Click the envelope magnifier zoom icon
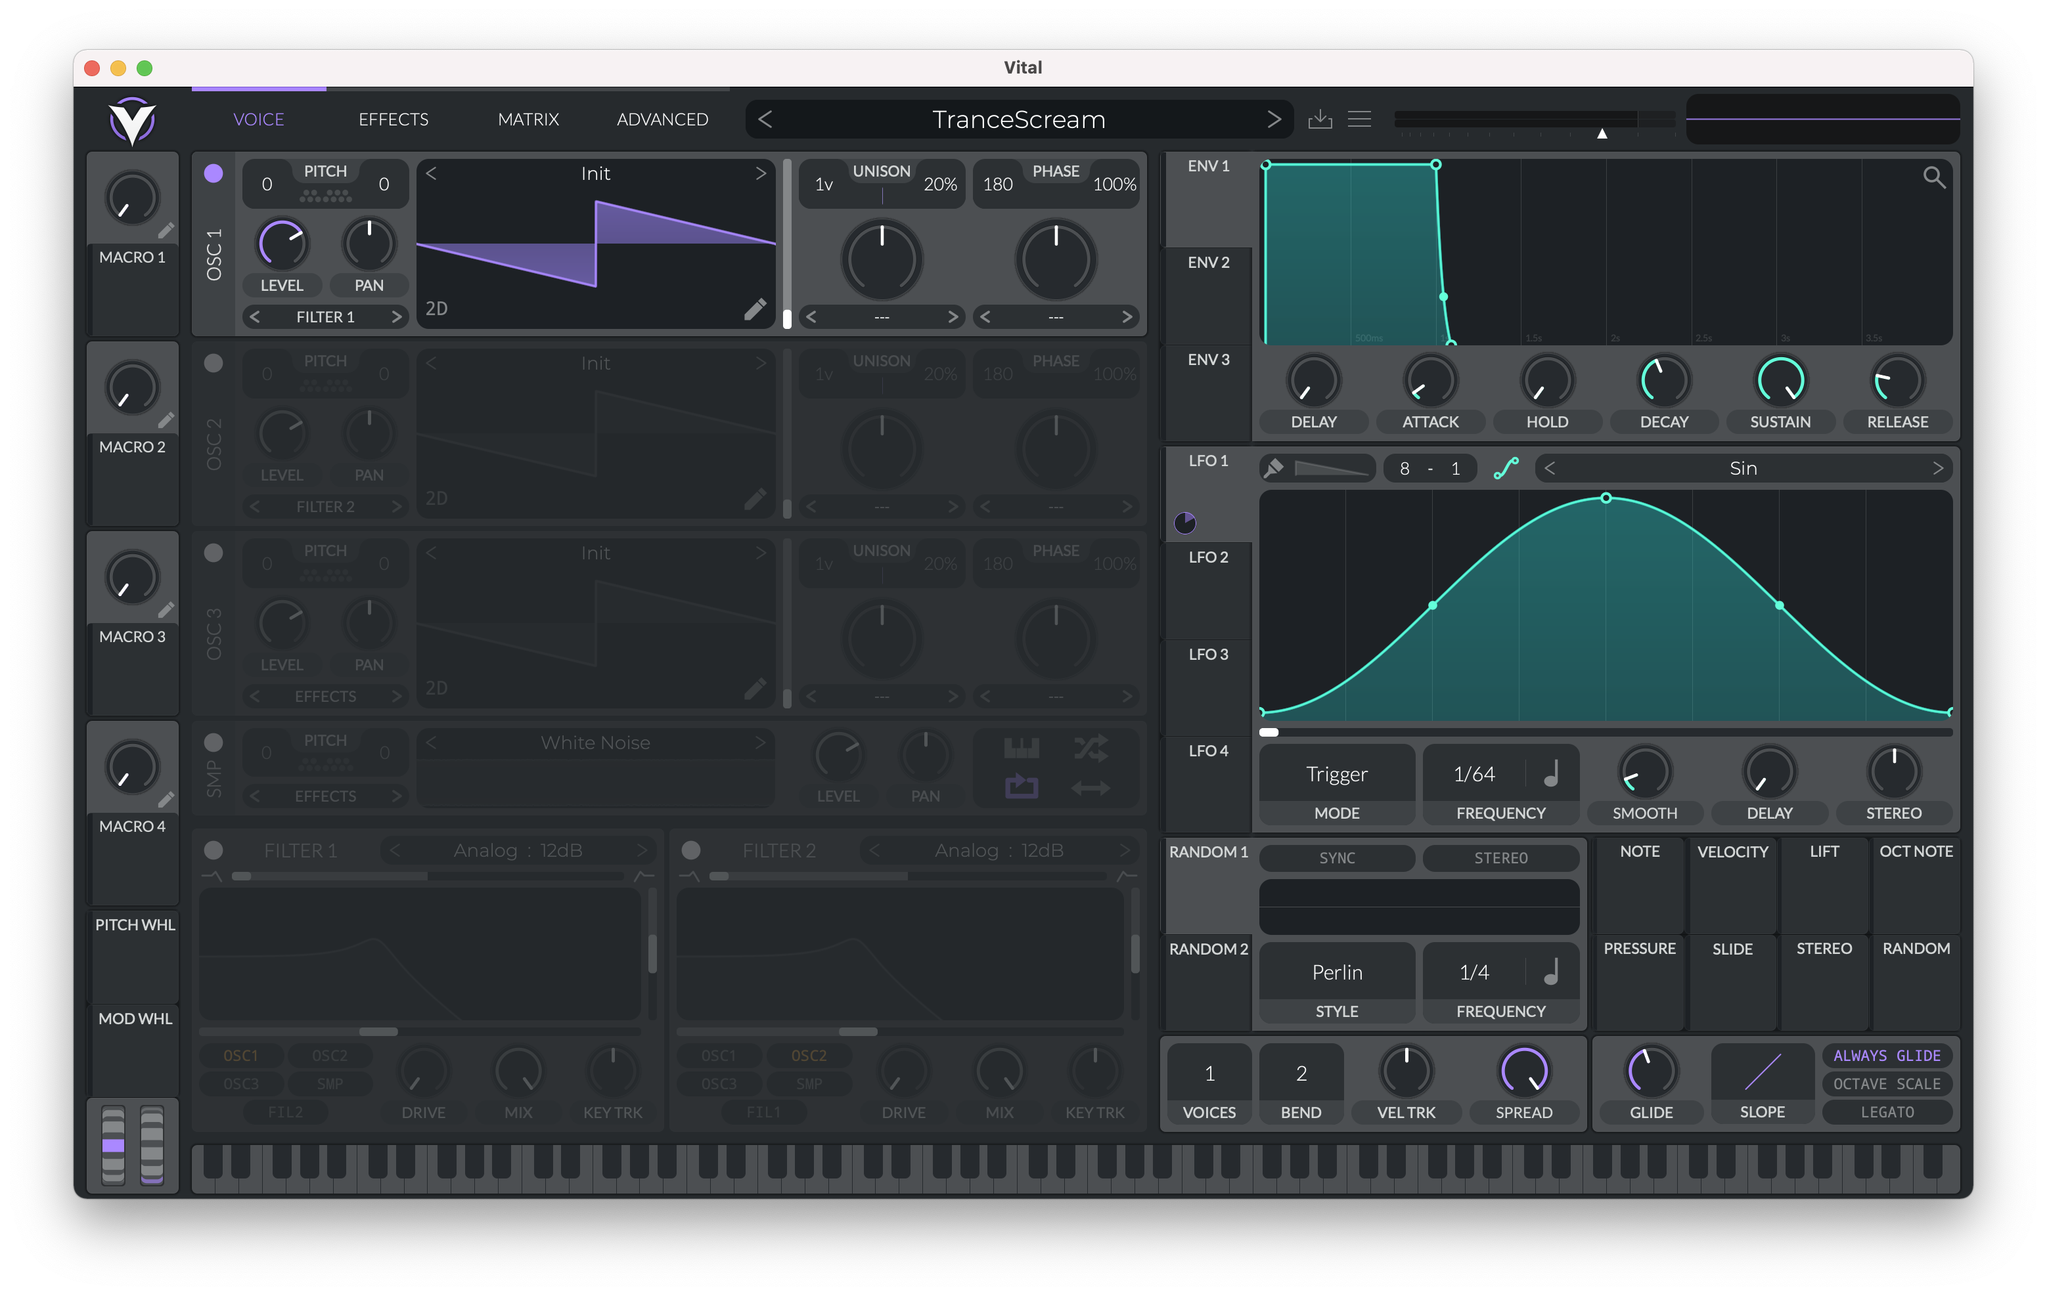The width and height of the screenshot is (2047, 1296). 1934,177
